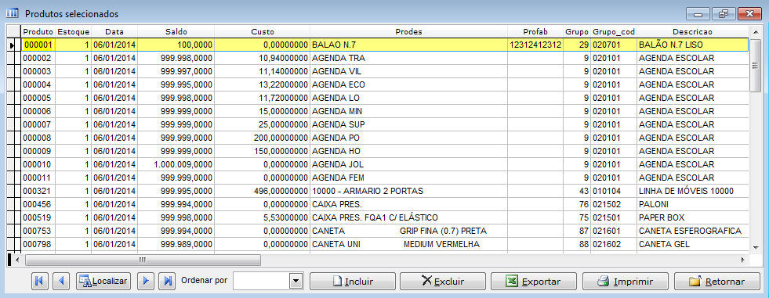The width and height of the screenshot is (769, 298).
Task: Click inside the Ordenar por combo field
Action: [262, 282]
